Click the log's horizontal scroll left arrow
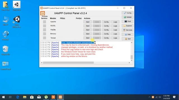This screenshot has height=100, width=179. 42,62
